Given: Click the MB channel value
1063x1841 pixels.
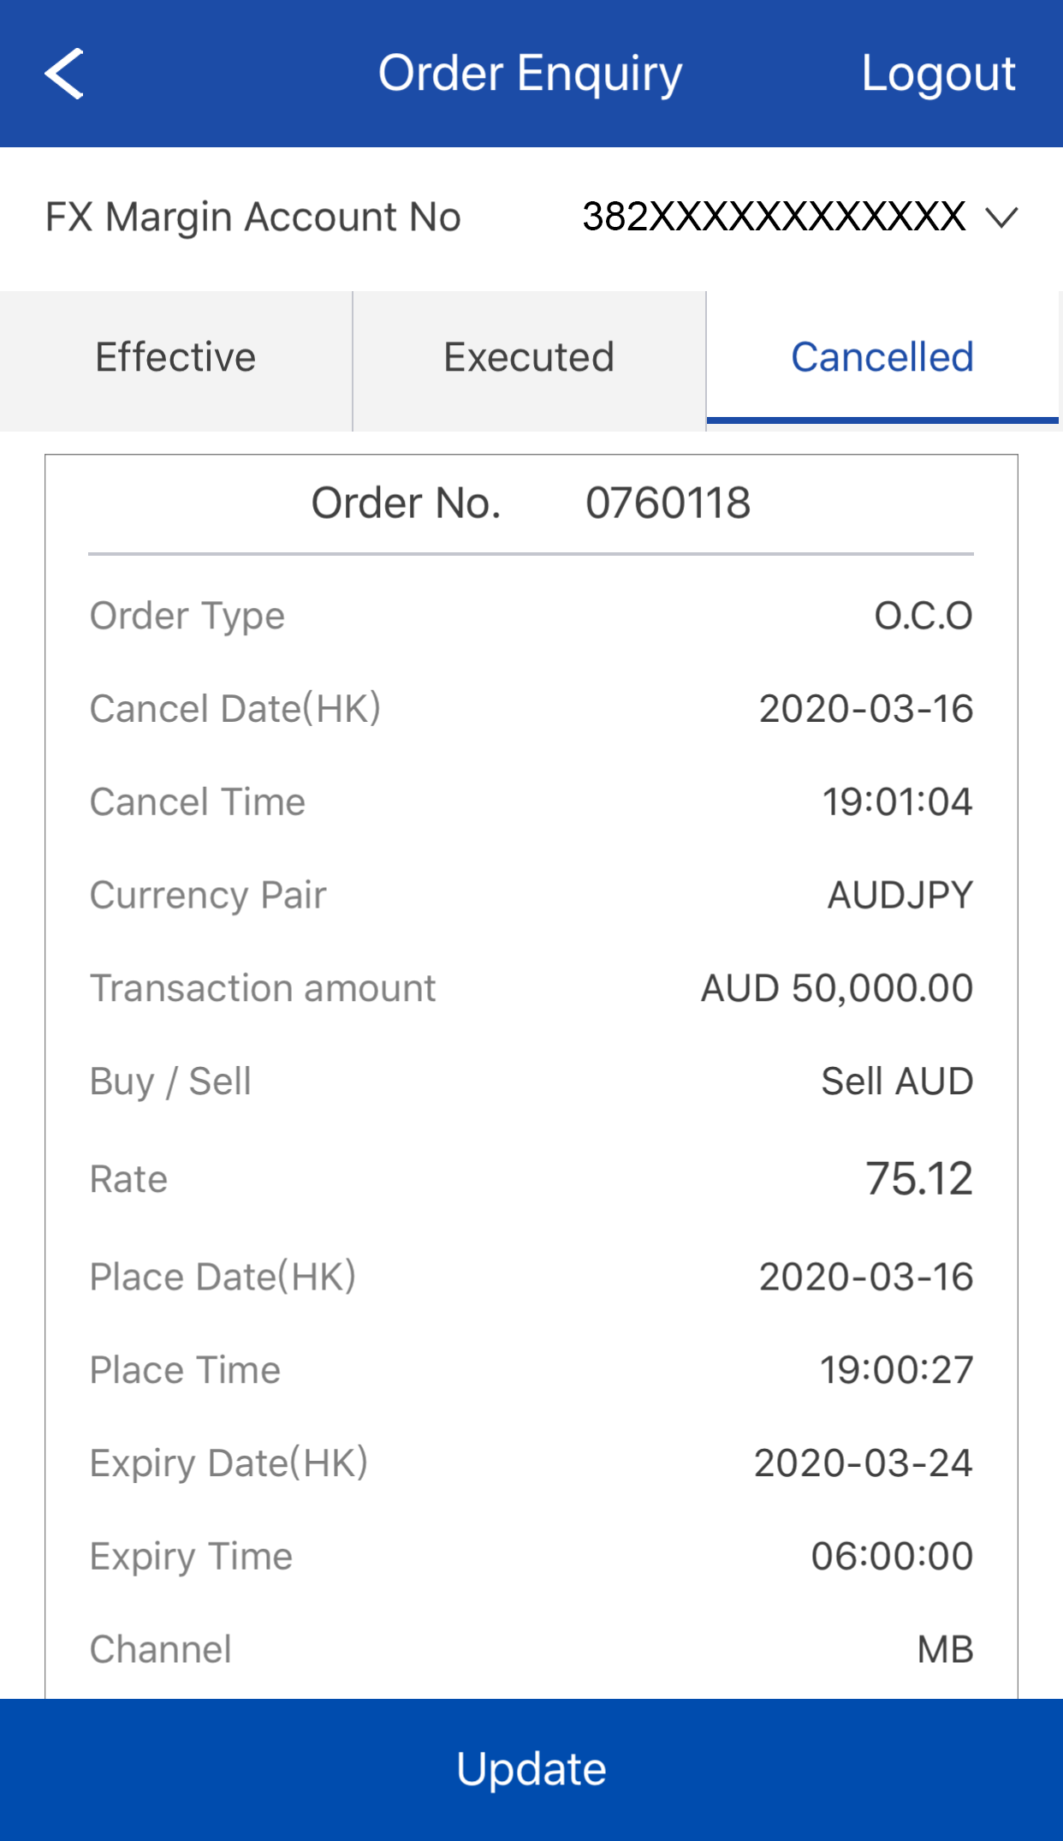Looking at the screenshot, I should (945, 1650).
